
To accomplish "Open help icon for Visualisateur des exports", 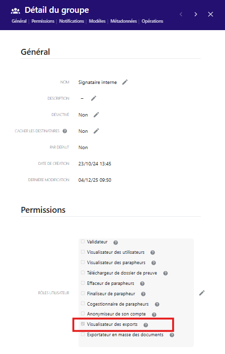I will pos(146,325).
